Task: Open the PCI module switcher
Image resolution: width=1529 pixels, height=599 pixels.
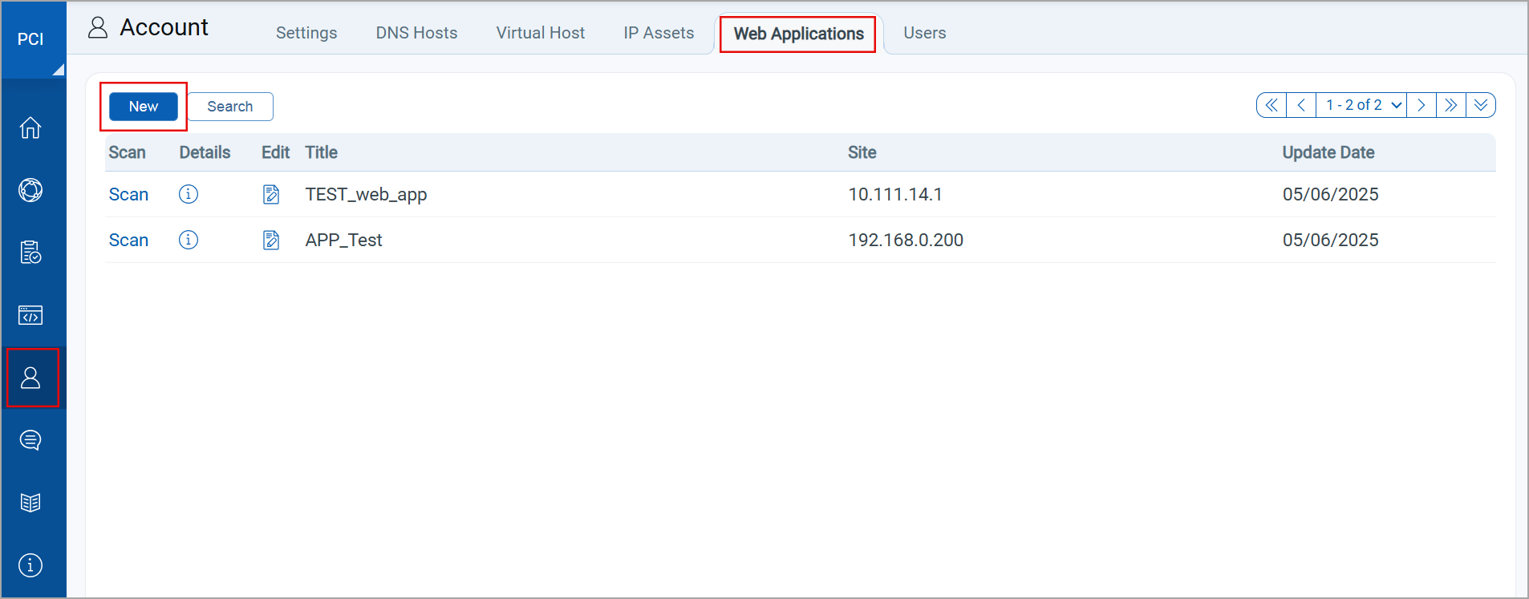Action: tap(33, 39)
